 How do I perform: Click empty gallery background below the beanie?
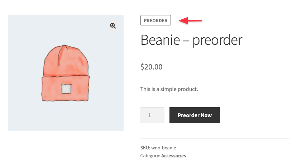click(x=66, y=118)
